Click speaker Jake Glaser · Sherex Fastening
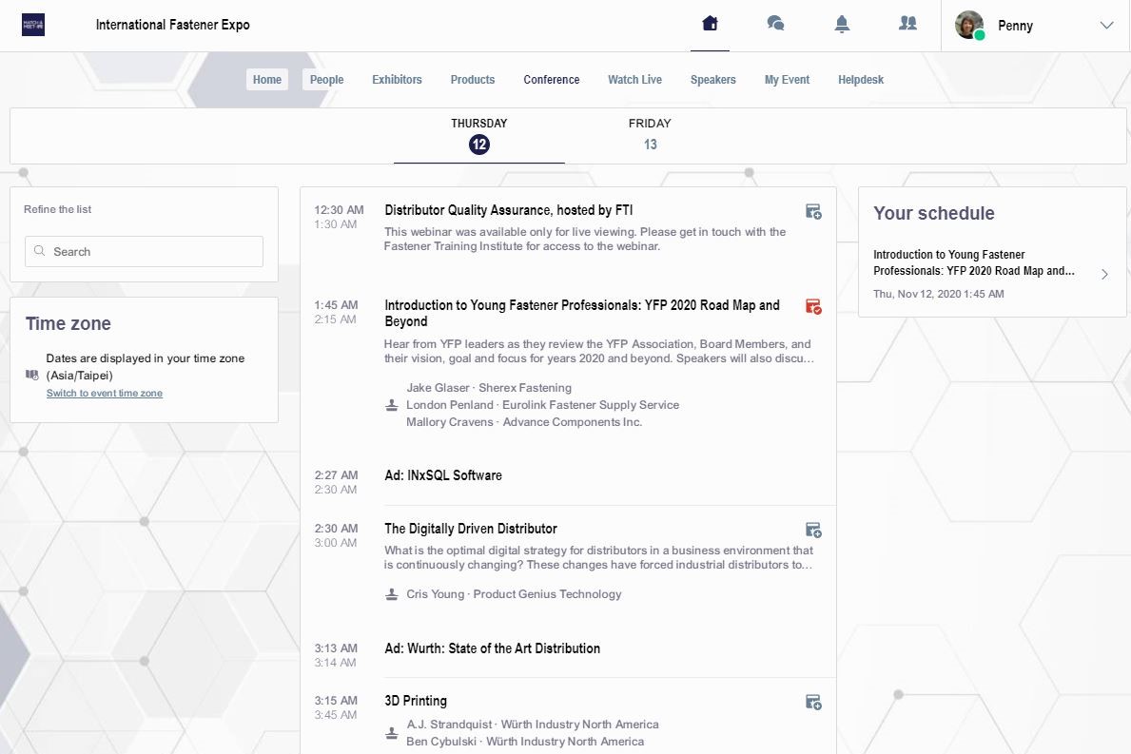The image size is (1131, 754). (x=488, y=388)
